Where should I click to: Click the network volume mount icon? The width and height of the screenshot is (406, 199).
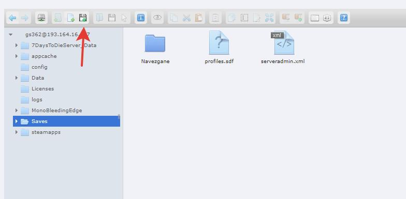tap(41, 18)
